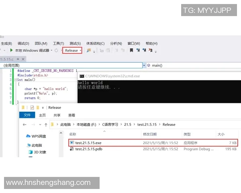Expand the debugger target dropdown arrow

click(x=51, y=50)
